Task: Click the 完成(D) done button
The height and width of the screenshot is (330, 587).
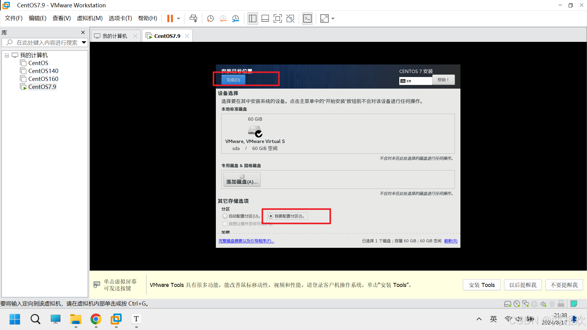Action: coord(233,80)
